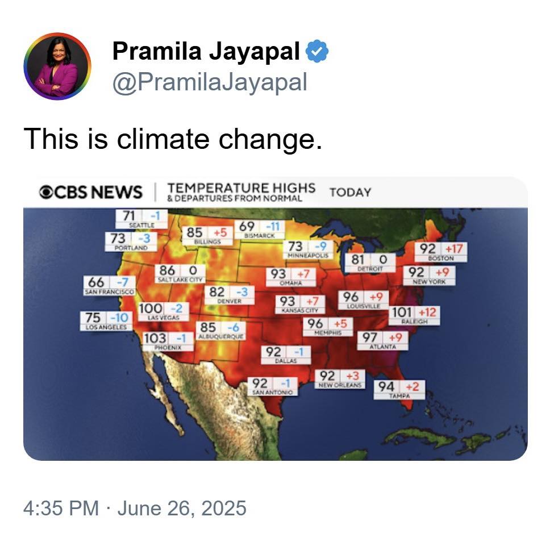This screenshot has height=550, width=550.
Task: Select the Los Angeles 75 -10 label
Action: coord(106,320)
